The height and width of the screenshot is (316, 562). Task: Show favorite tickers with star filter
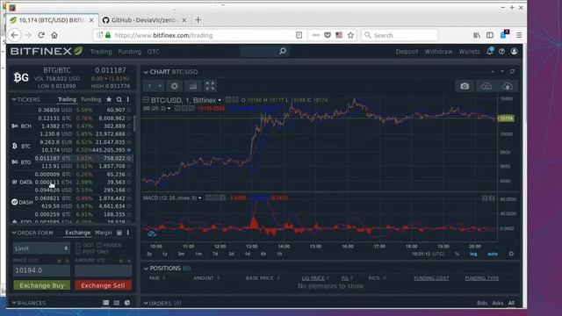click(x=109, y=99)
